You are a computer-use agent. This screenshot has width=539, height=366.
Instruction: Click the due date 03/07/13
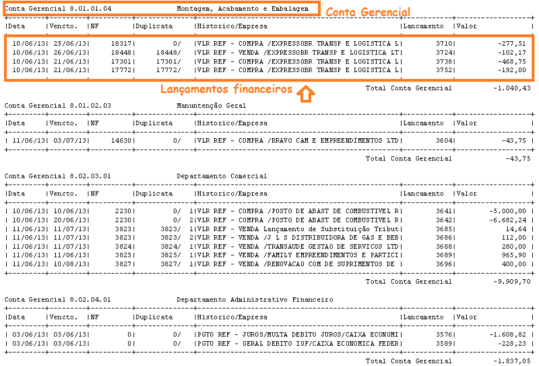click(70, 141)
